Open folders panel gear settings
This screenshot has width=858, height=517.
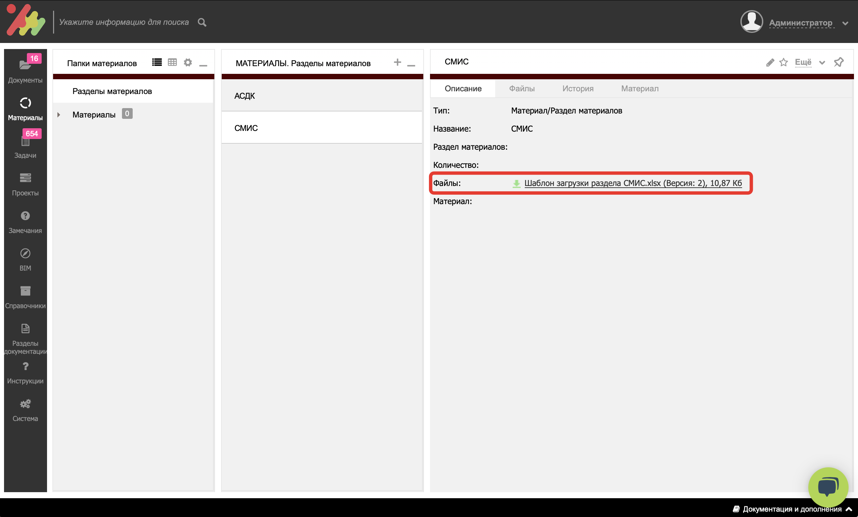pyautogui.click(x=188, y=62)
